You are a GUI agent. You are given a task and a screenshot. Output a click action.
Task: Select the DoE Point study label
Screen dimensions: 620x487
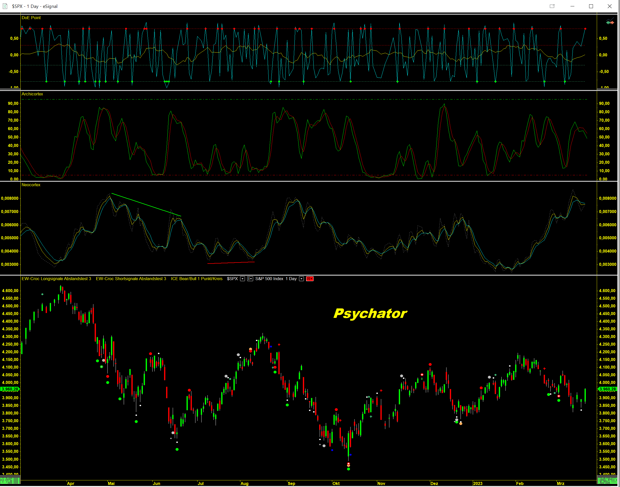[x=31, y=18]
